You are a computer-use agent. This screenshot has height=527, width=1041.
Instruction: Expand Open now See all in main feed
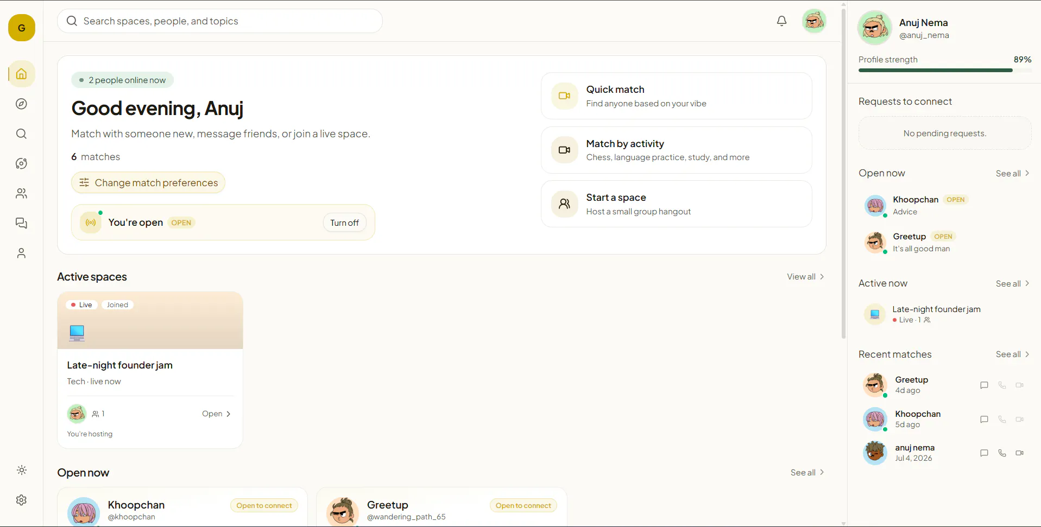click(807, 473)
